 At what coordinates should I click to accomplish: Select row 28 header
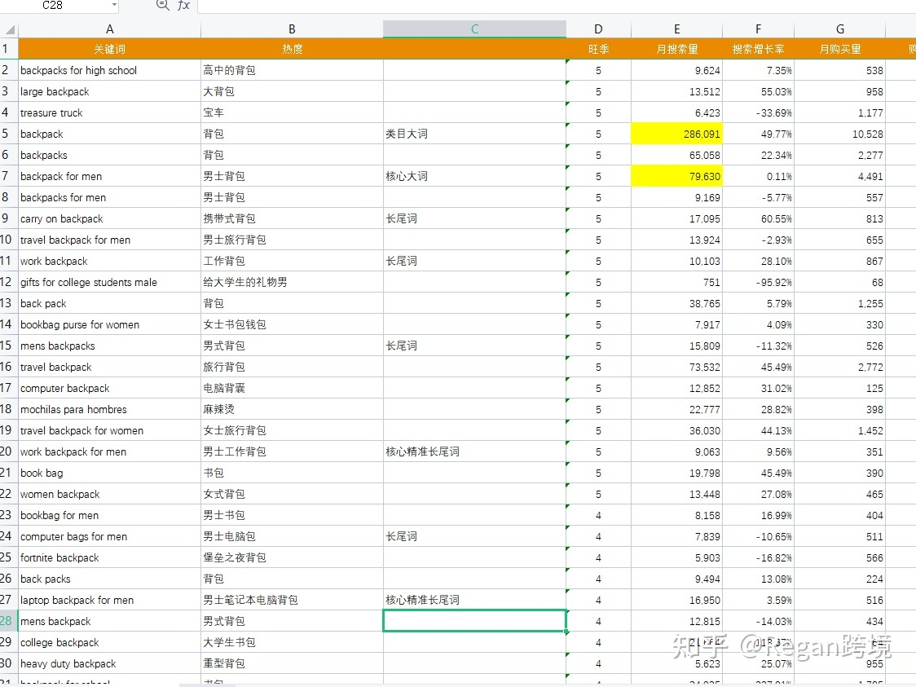coord(9,621)
